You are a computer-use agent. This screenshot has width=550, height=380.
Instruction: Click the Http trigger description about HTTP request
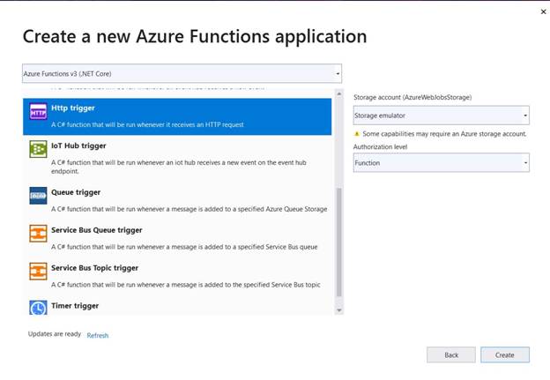click(147, 124)
